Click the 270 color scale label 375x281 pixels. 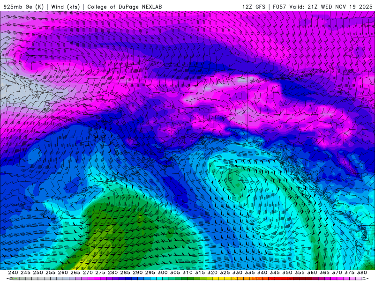88,273
